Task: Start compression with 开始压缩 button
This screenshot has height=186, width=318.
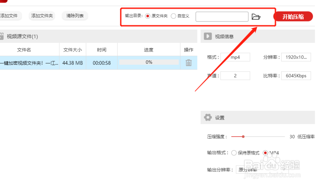Action: click(x=293, y=16)
